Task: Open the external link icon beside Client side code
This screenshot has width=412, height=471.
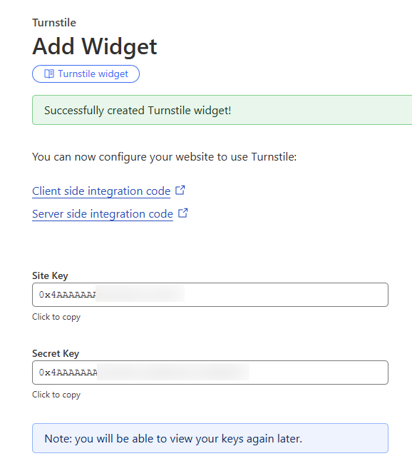Action: tap(180, 190)
